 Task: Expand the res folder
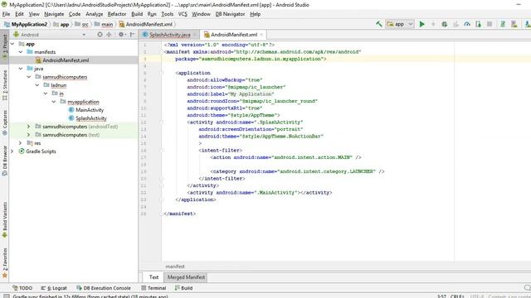[x=21, y=143]
